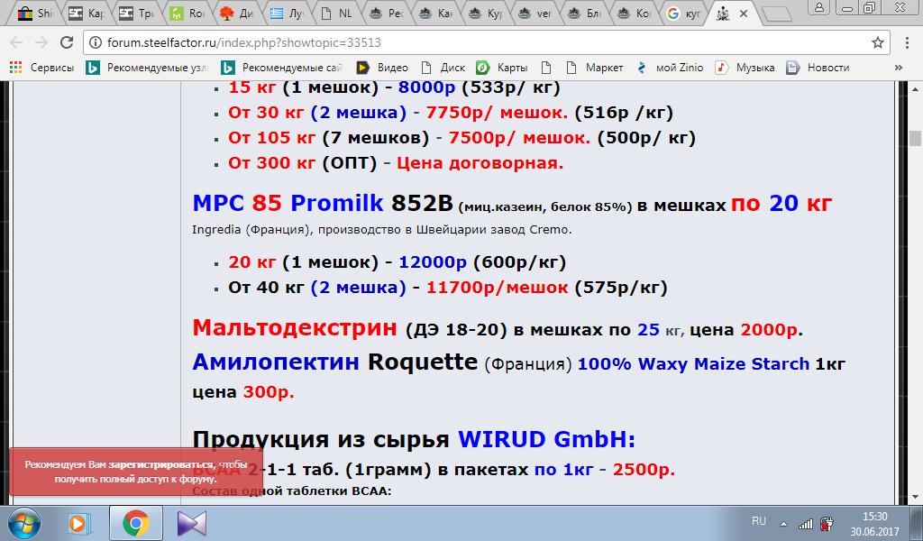Launch Windows Media Player from taskbar
923x541 pixels.
[x=79, y=522]
